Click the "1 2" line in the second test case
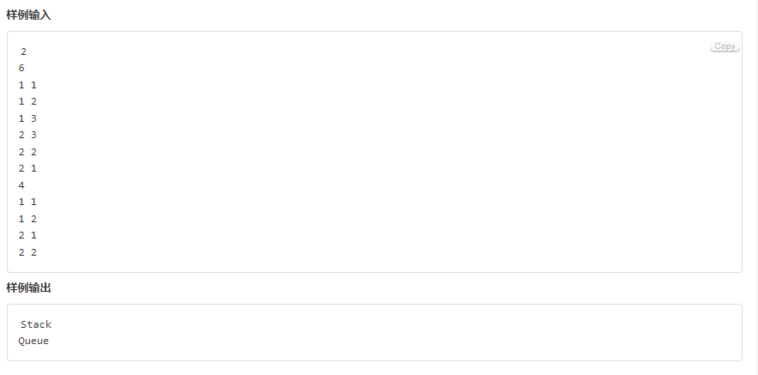Viewport: 758px width, 375px height. [x=27, y=219]
